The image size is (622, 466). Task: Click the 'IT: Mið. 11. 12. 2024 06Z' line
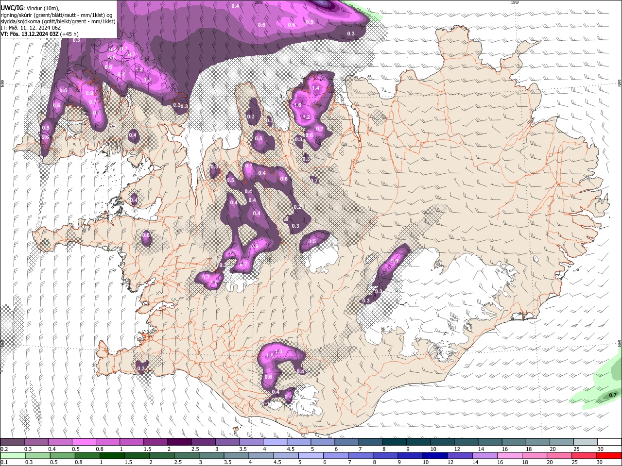coord(31,28)
